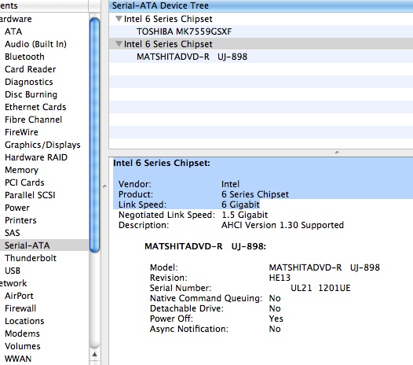Select Bluetooth in the hardware list

24,57
